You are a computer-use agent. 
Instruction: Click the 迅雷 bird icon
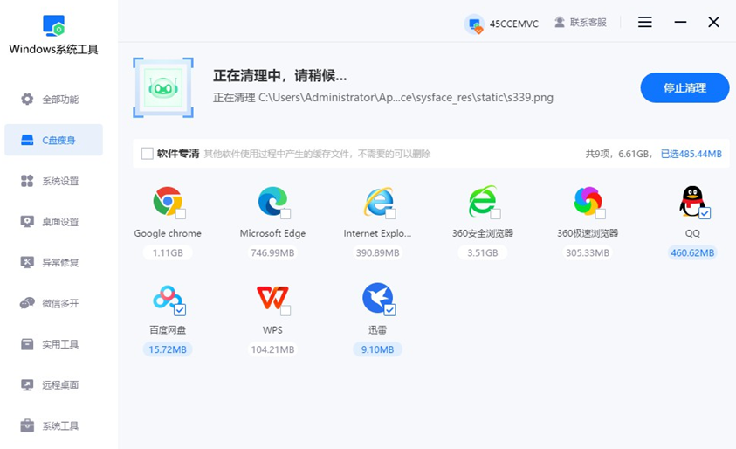[x=377, y=297]
